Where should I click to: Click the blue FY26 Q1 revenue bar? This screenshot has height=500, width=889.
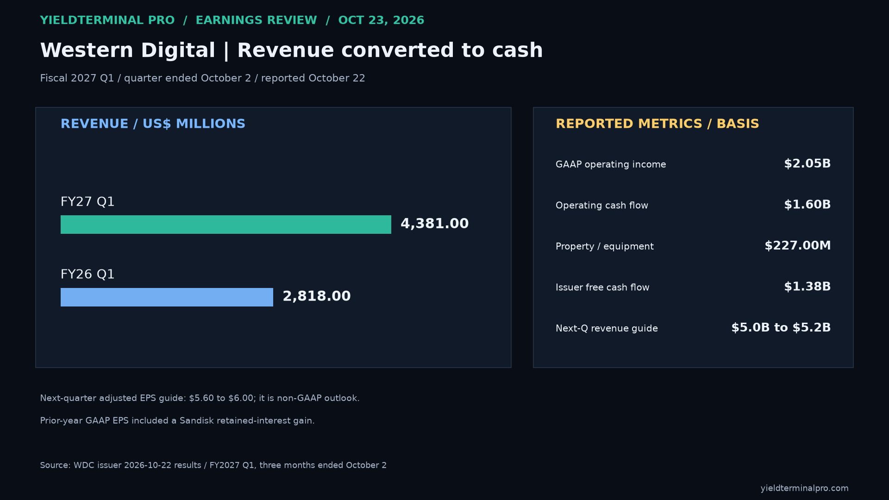(167, 297)
